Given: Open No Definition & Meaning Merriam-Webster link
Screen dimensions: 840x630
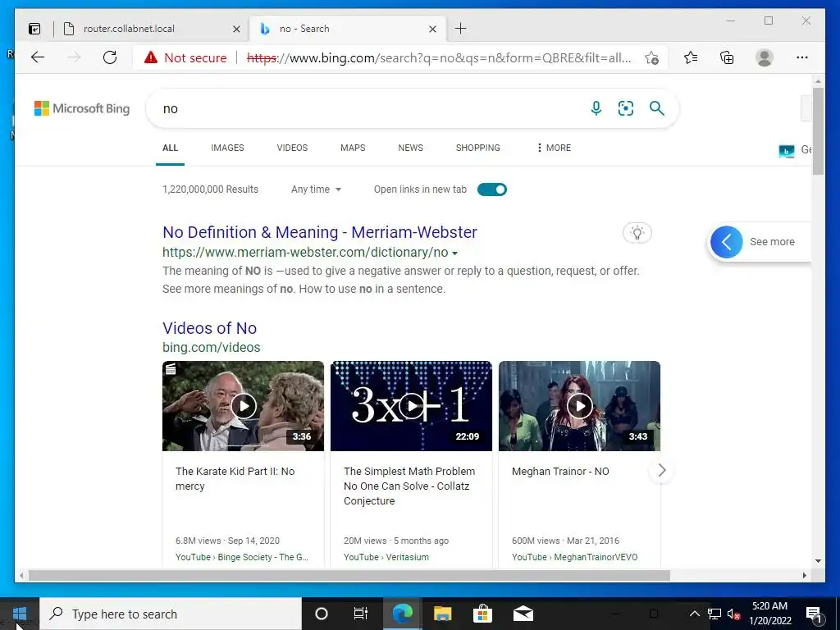Looking at the screenshot, I should click(319, 232).
